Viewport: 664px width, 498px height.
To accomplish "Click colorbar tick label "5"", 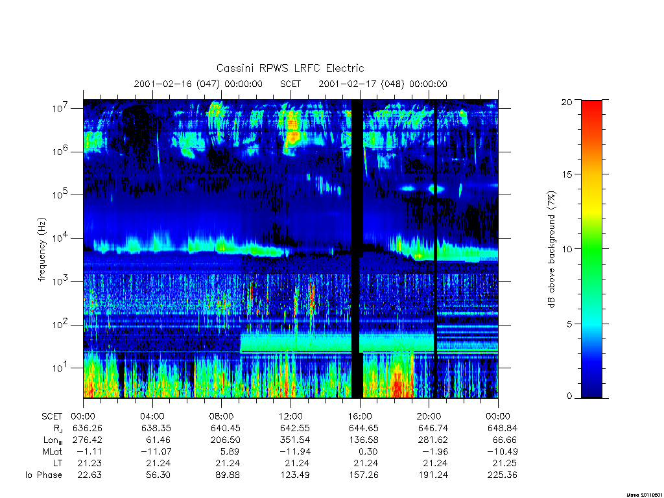I will (x=569, y=324).
